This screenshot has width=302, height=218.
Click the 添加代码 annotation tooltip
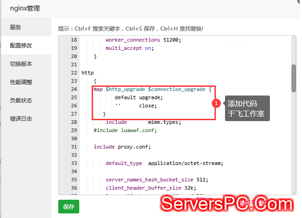point(246,108)
